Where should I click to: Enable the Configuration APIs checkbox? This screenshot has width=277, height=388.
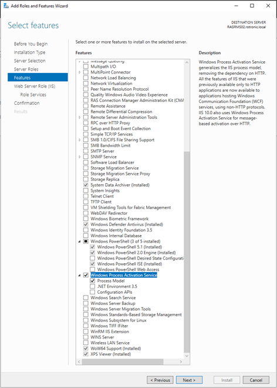pos(92,292)
